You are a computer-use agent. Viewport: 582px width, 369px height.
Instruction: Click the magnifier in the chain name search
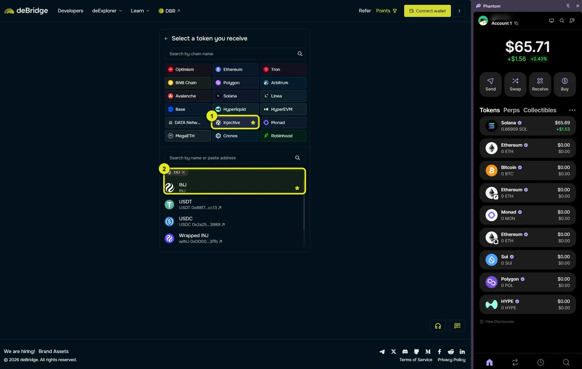(300, 54)
